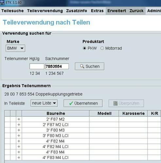161x163 pixels.
Task: Open the Extras menu
Action: click(x=97, y=11)
